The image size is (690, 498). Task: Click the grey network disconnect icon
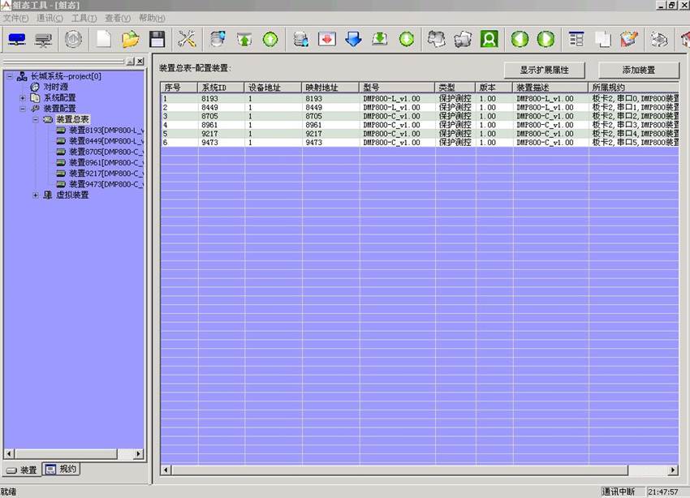(43, 40)
